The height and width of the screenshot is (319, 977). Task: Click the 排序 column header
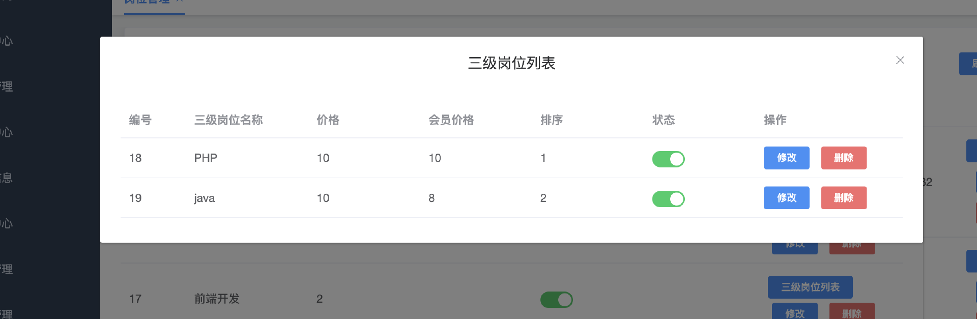(x=551, y=120)
